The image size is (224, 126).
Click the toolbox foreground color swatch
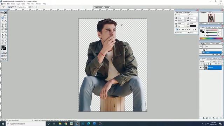(x=3, y=47)
